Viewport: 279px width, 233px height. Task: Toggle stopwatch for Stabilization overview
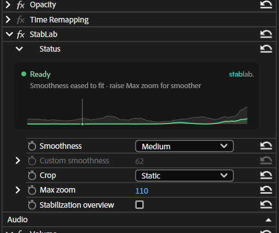click(32, 205)
